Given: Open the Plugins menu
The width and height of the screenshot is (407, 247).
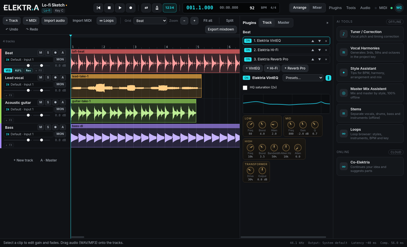Looking at the screenshot, I should [x=335, y=8].
